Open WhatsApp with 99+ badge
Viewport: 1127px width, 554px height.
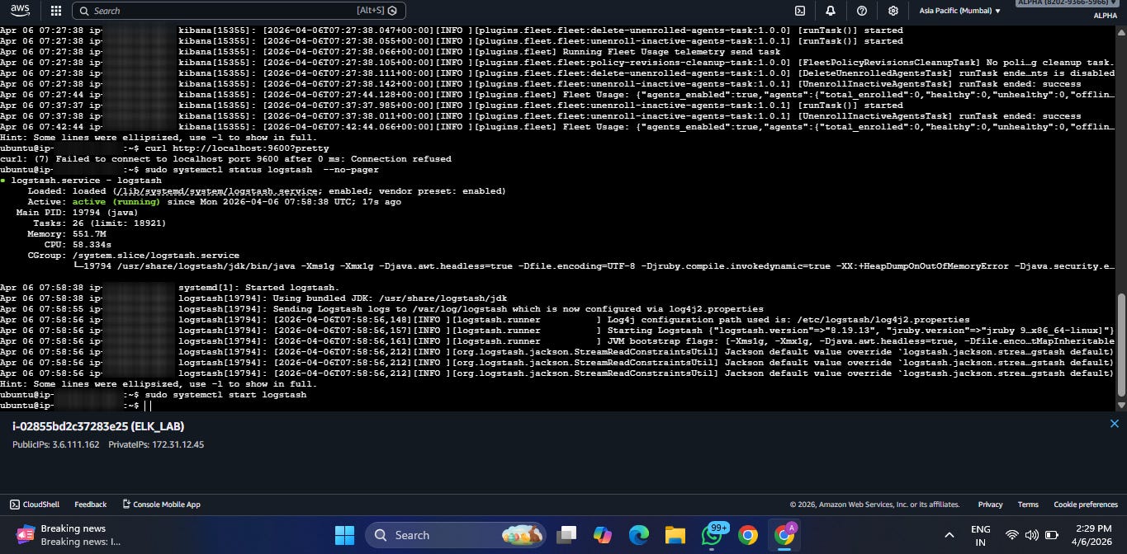pyautogui.click(x=713, y=535)
